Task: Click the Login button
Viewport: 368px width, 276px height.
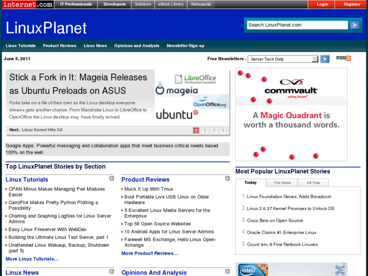Action: tap(322, 4)
